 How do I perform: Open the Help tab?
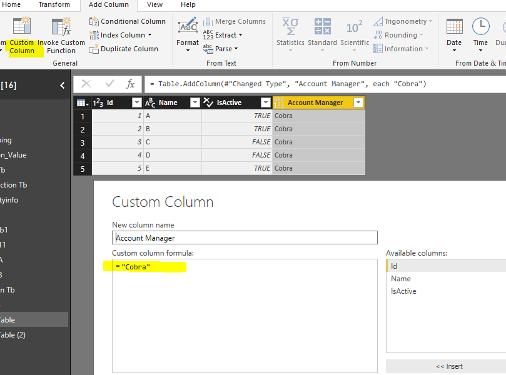click(188, 4)
